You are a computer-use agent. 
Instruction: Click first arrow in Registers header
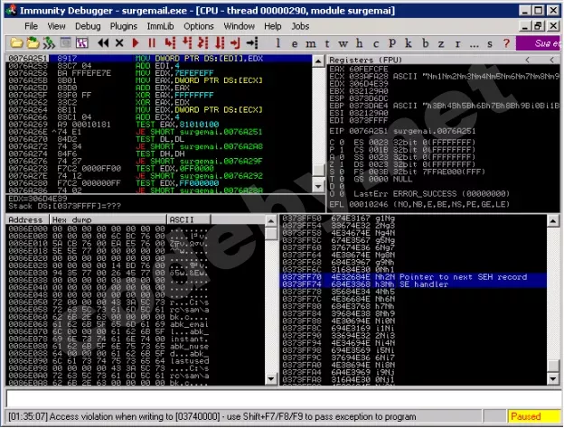527,60
